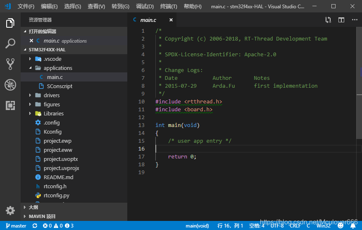Show the errors count in status bar
The image size is (362, 230).
tap(47, 226)
